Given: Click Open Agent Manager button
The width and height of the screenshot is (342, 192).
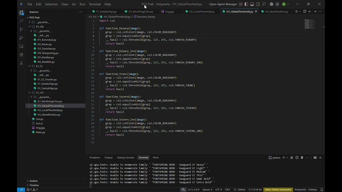Looking at the screenshot, I should pyautogui.click(x=223, y=4).
